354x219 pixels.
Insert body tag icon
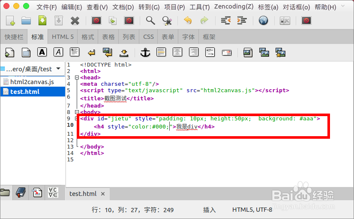click(26, 53)
